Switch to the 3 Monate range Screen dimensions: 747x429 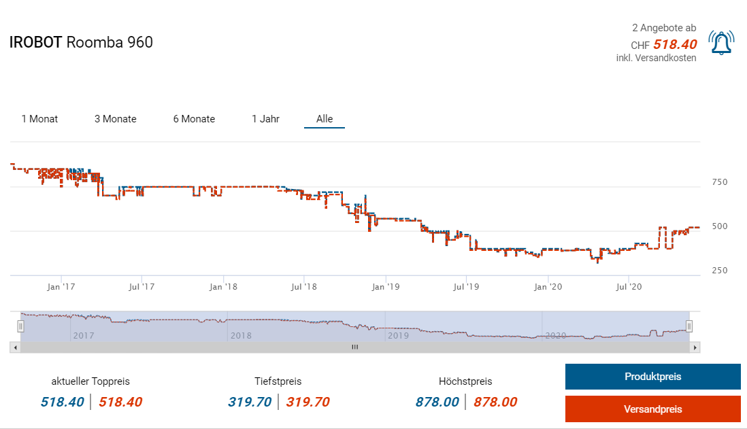(x=115, y=119)
